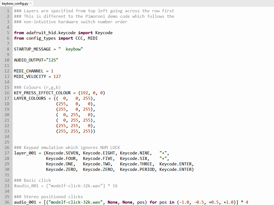The image size is (274, 205).
Task: Click Keycode.ONE in layer_001
Action: click(59, 164)
